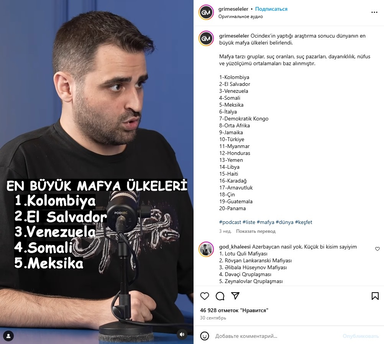Open god_khaleesi commenter's avatar
The width and height of the screenshot is (384, 344).
tap(206, 249)
